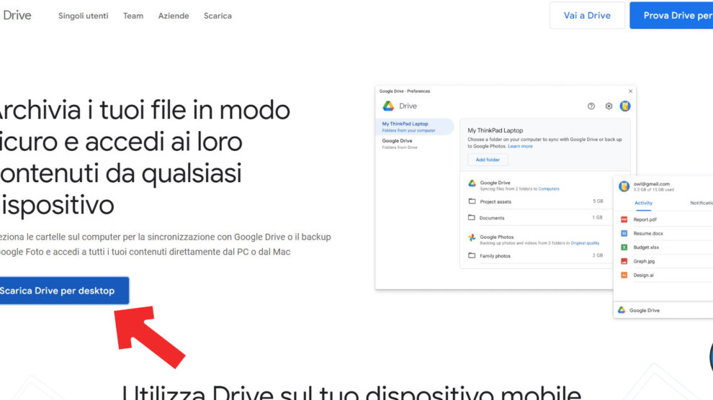Click the Illustrator icon beside Design.ai

tap(624, 275)
